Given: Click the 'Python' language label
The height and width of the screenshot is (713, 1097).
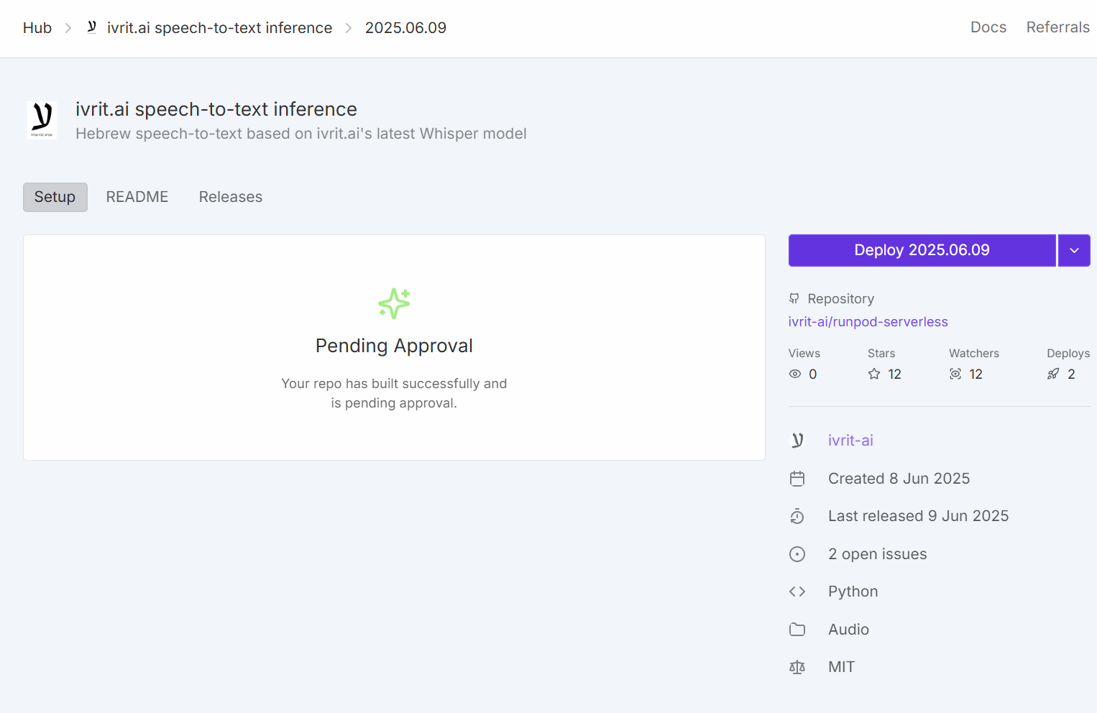Looking at the screenshot, I should pos(853,592).
